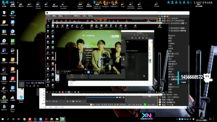The width and height of the screenshot is (217, 122).
Task: Open notification center in tray
Action: pyautogui.click(x=210, y=119)
